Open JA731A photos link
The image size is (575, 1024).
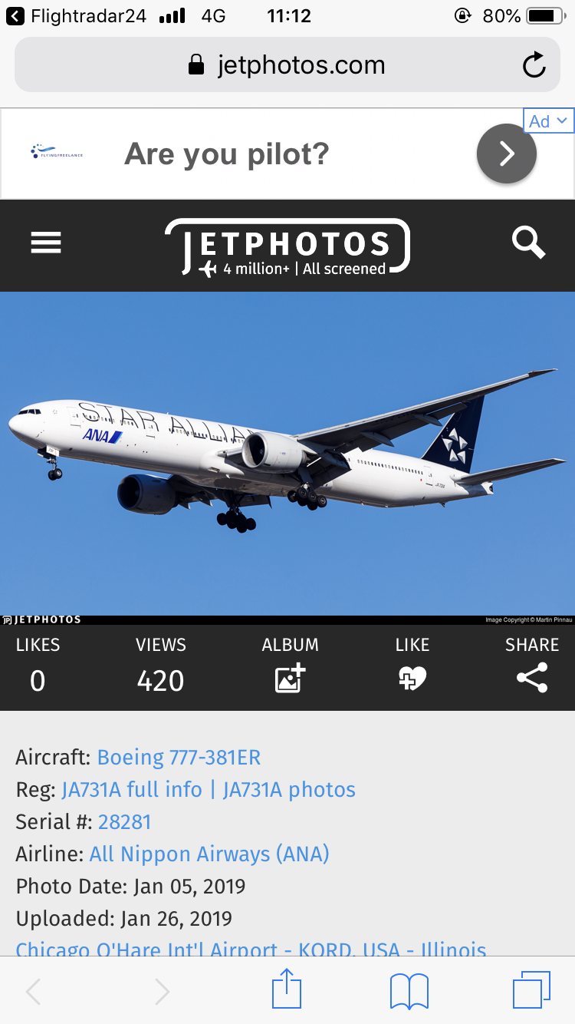pyautogui.click(x=289, y=790)
